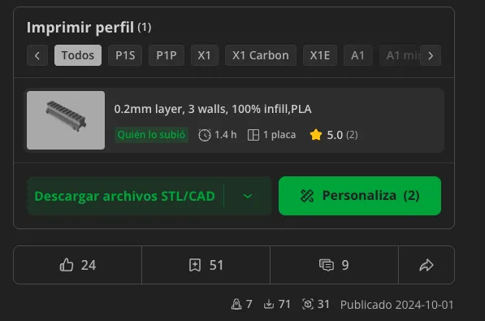
Task: Select the A1 printer filter
Action: coord(358,55)
